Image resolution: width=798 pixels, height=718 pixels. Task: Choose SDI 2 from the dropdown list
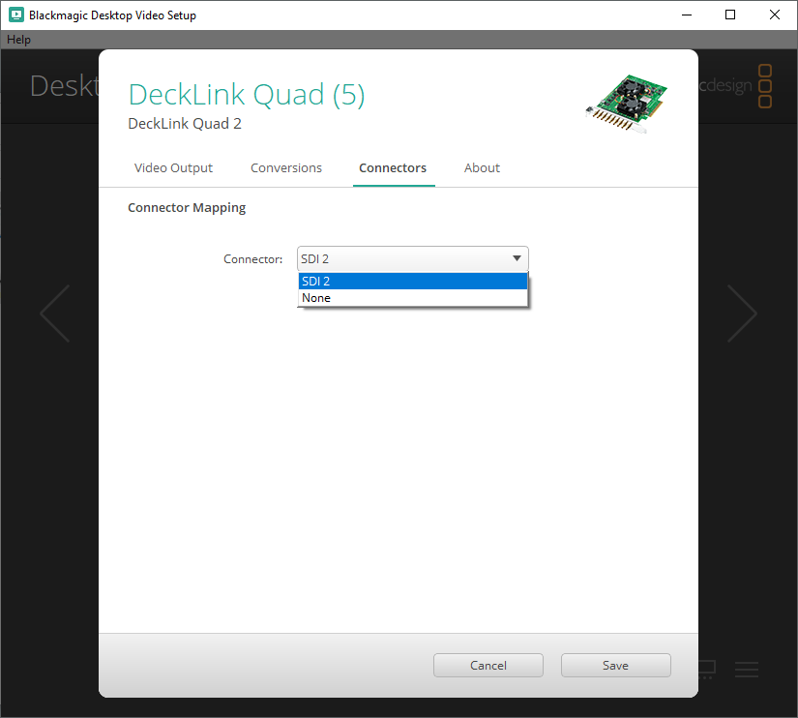(413, 282)
